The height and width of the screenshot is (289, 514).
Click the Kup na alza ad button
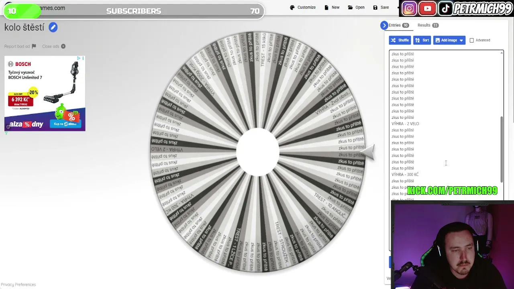click(65, 124)
